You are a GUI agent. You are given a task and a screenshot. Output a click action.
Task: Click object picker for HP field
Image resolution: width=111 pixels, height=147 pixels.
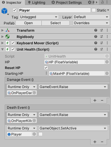[107, 62]
